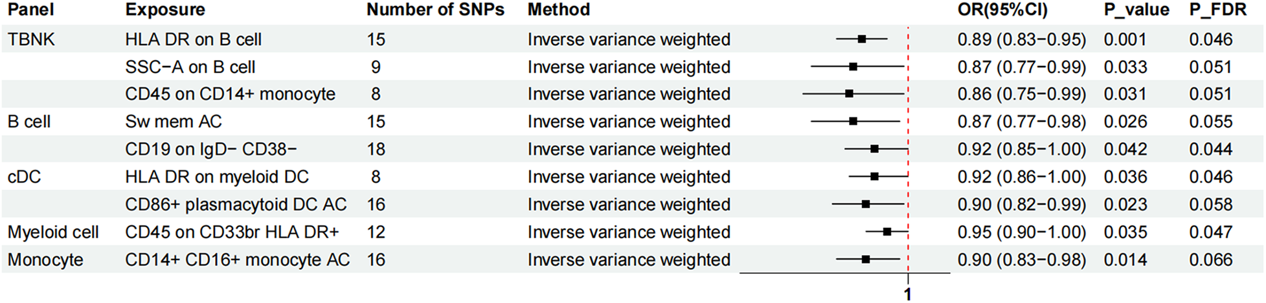Select the P_value column header

[x=1136, y=10]
